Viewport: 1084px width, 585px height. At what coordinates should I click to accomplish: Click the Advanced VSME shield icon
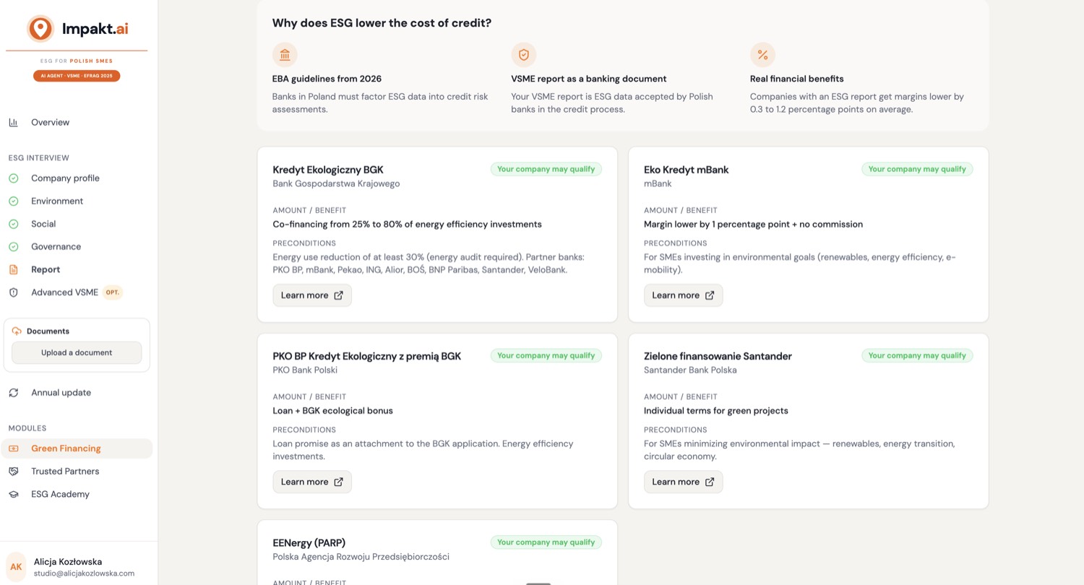[13, 292]
